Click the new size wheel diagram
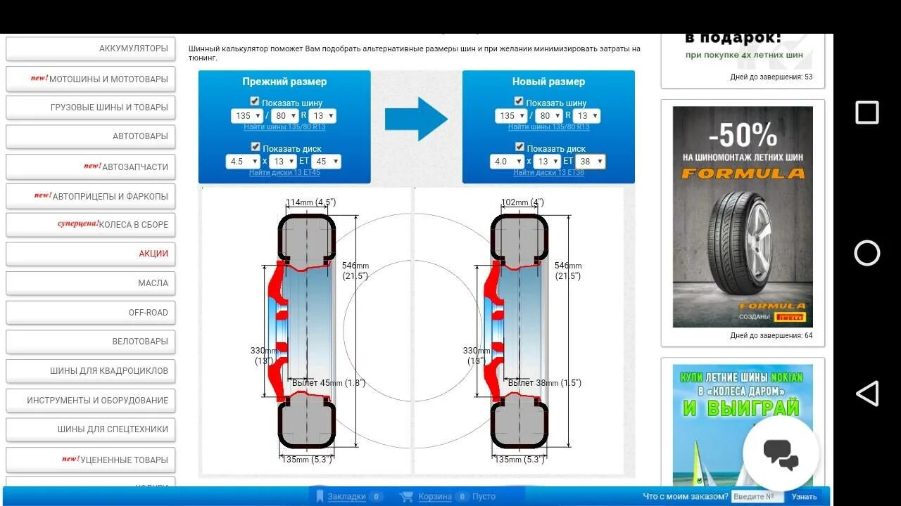901x506 pixels. tap(519, 331)
